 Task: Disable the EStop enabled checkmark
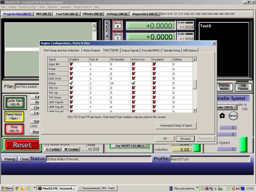pos(71,83)
